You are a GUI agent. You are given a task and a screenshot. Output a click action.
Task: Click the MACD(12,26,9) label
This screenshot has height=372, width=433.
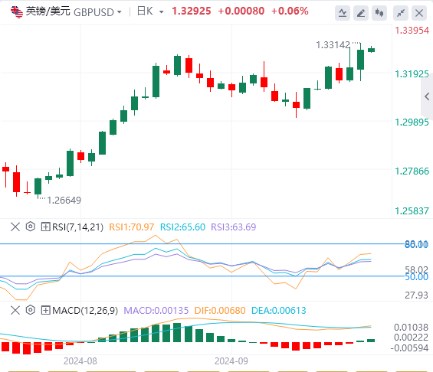click(x=85, y=311)
